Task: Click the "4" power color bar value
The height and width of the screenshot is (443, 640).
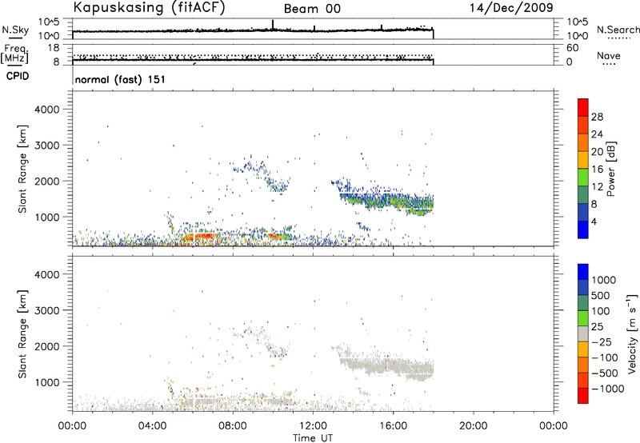Action: coord(594,222)
